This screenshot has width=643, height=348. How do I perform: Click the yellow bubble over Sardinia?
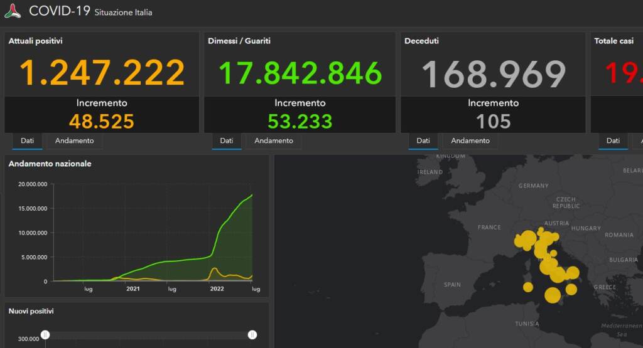(x=527, y=287)
